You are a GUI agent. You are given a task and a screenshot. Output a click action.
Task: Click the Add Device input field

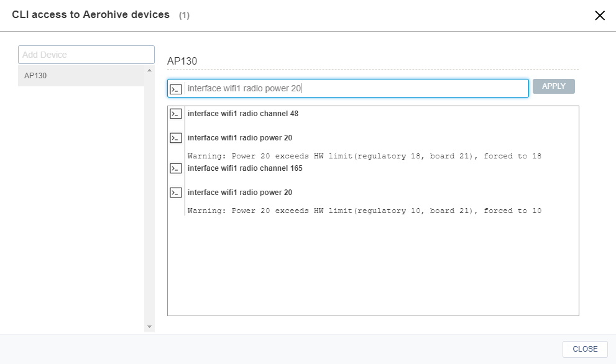[x=86, y=55]
